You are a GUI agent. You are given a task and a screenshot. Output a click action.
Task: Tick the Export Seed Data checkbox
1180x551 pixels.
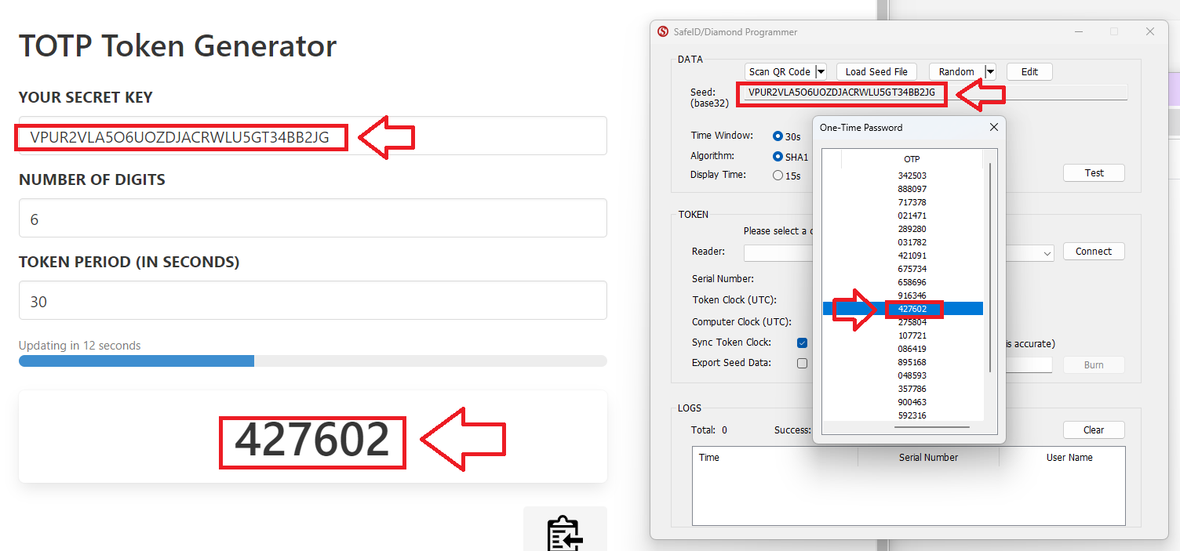802,363
